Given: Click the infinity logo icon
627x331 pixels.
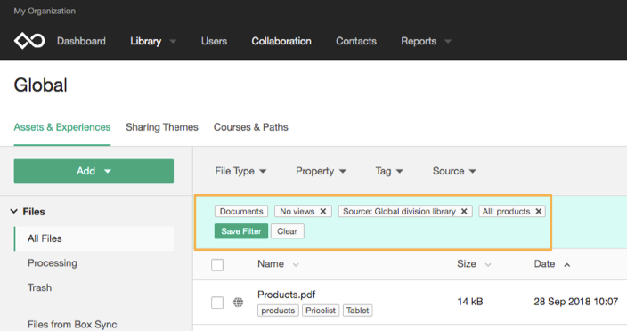Looking at the screenshot, I should (29, 41).
